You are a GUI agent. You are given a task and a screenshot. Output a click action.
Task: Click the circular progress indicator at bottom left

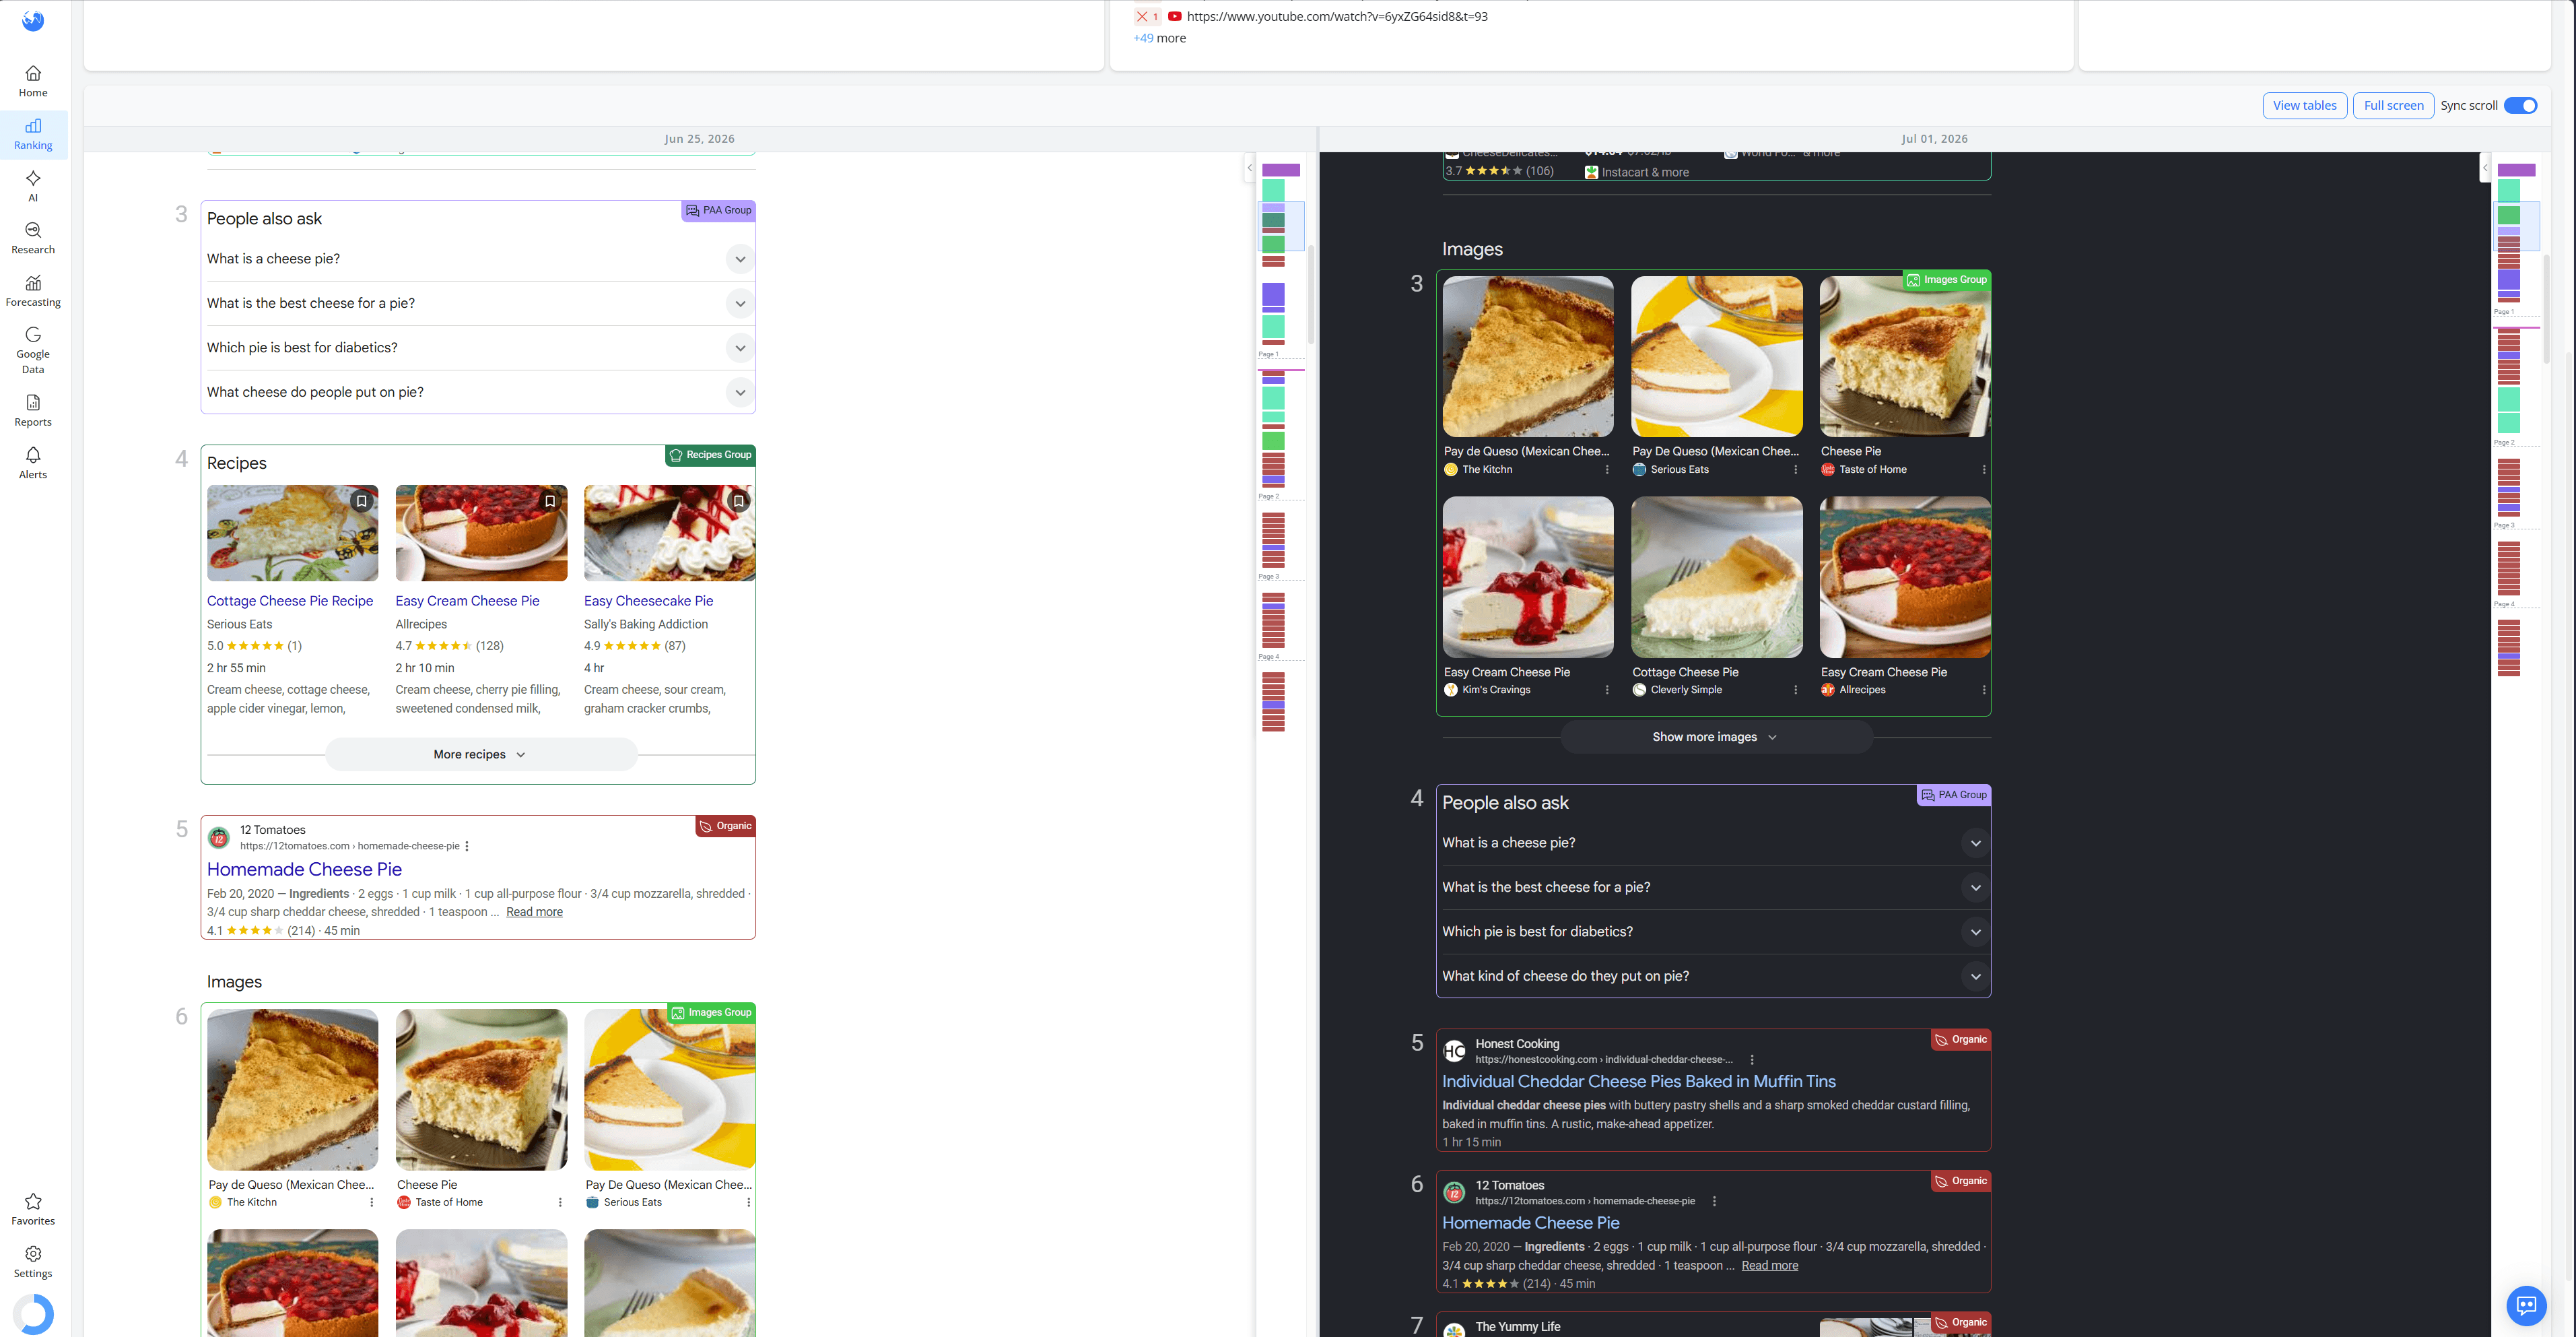click(x=33, y=1314)
